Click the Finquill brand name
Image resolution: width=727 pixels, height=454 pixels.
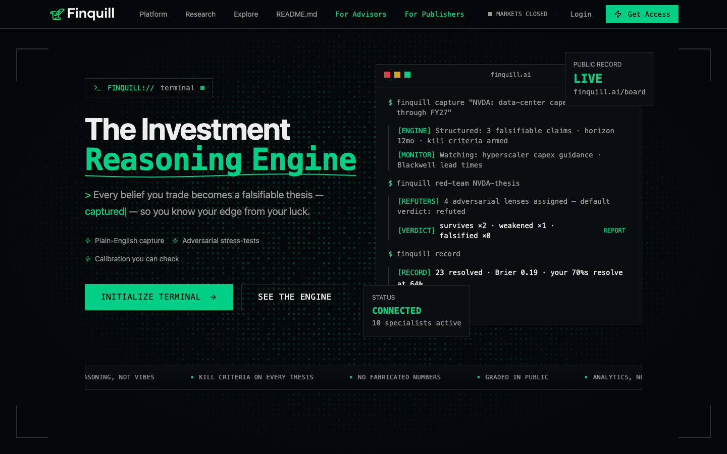91,14
